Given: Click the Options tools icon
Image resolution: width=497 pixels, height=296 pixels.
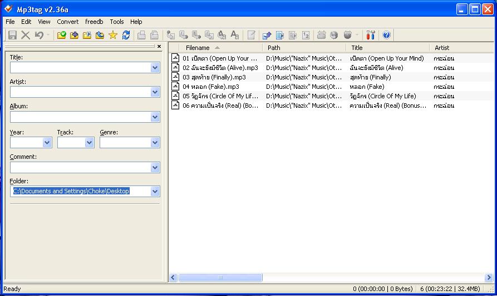Looking at the screenshot, I should coord(371,35).
